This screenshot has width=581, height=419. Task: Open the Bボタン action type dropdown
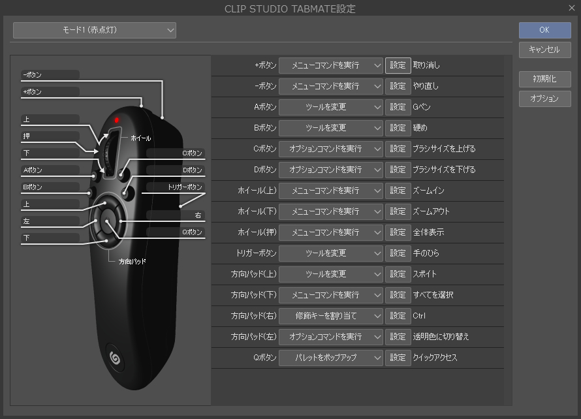(x=330, y=128)
